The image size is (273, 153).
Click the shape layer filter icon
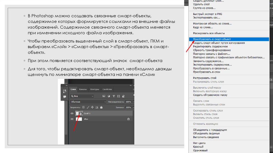[119, 96]
